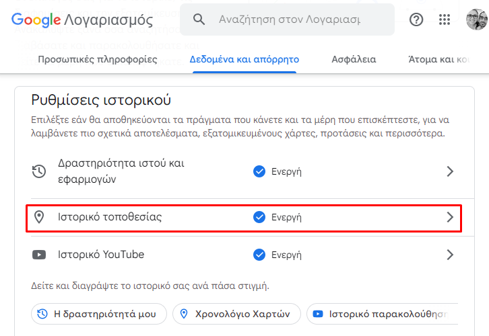
Task: Switch to the Ασφάλεια tab
Action: tap(354, 59)
